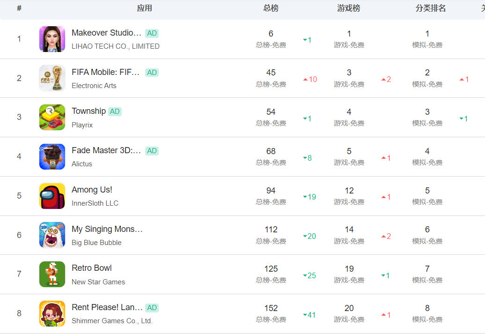The width and height of the screenshot is (485, 334).
Task: Click the AD badge next to Township
Action: click(x=115, y=111)
